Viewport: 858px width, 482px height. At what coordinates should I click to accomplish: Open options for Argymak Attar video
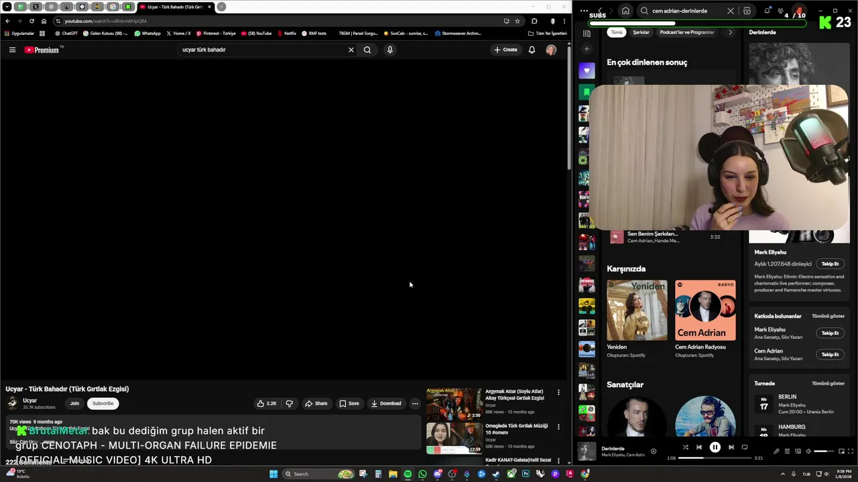coord(558,392)
